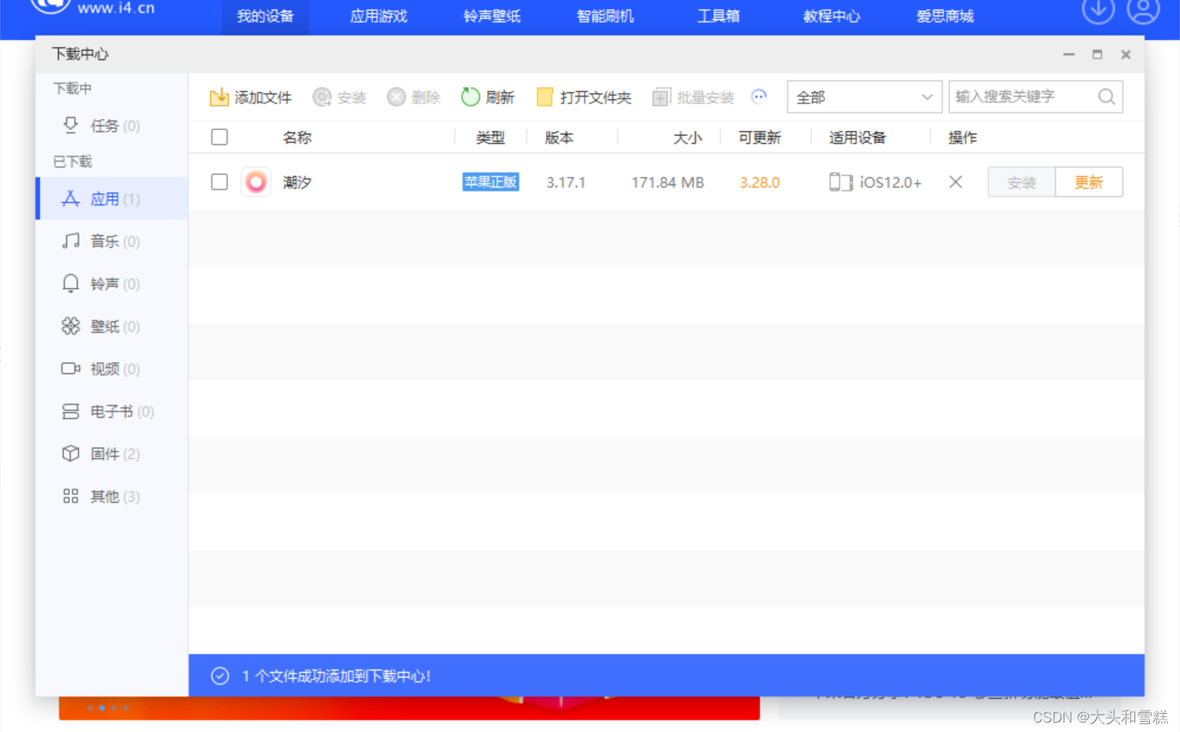The height and width of the screenshot is (732, 1180).
Task: Sort the list by the 大小 column header
Action: point(687,138)
